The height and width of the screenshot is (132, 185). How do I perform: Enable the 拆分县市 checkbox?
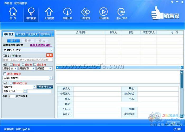point(35,64)
